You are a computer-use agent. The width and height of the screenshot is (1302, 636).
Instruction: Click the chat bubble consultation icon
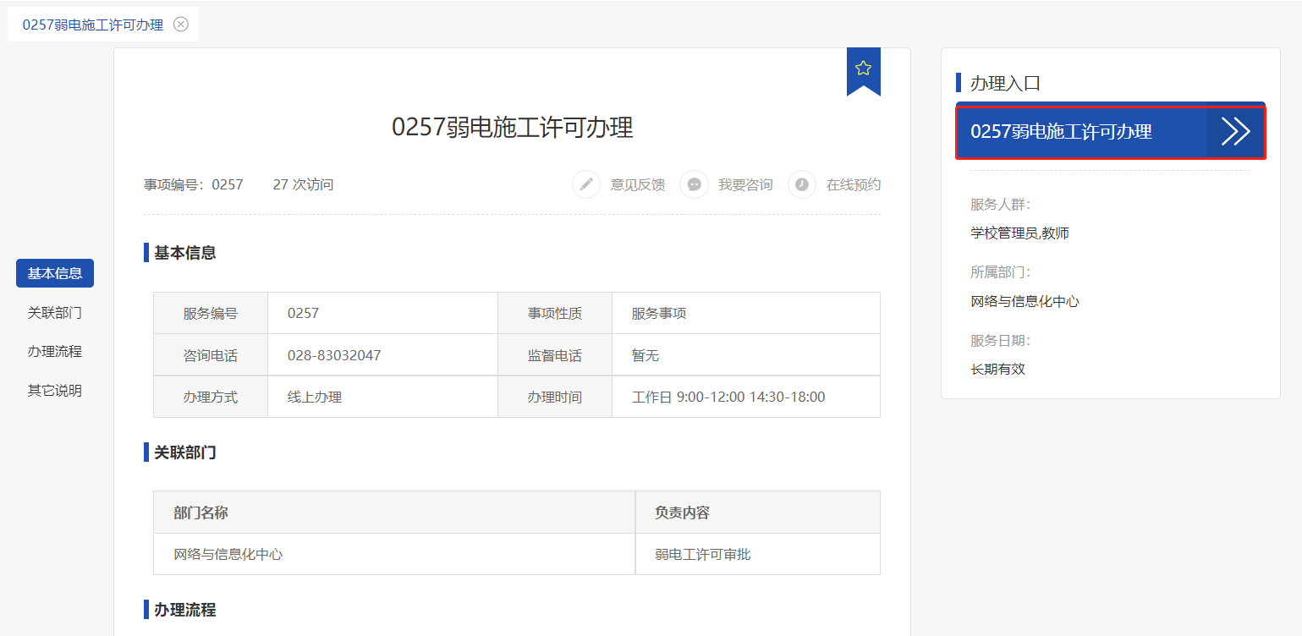(x=694, y=184)
